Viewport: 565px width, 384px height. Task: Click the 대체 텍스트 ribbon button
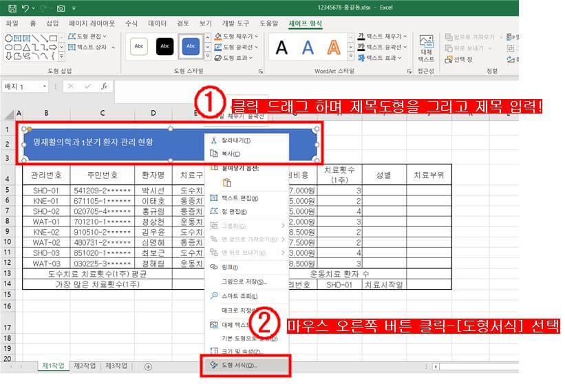426,49
